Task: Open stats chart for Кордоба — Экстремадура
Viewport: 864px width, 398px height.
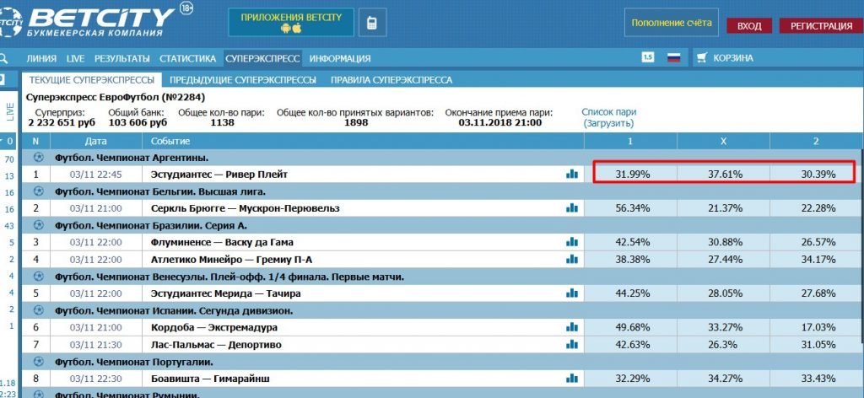Action: 572,327
